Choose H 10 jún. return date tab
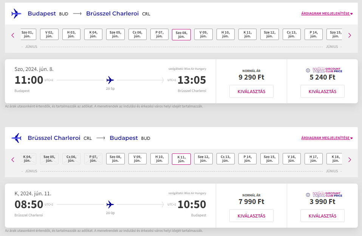 (x=159, y=159)
